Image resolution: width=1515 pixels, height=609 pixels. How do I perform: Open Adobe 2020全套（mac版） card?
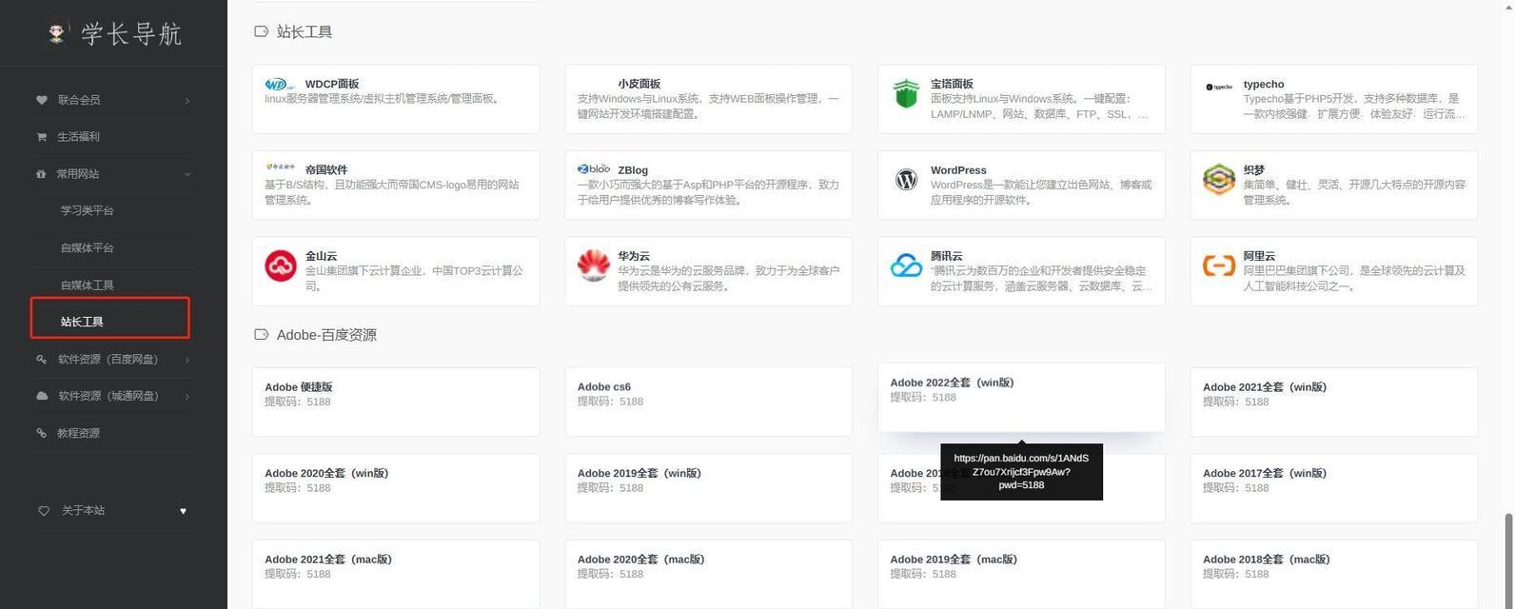click(708, 575)
